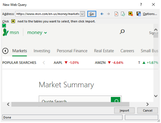Image resolution: width=161 pixels, height=123 pixels.
Task: Open the T stock quote
Action: (148, 63)
